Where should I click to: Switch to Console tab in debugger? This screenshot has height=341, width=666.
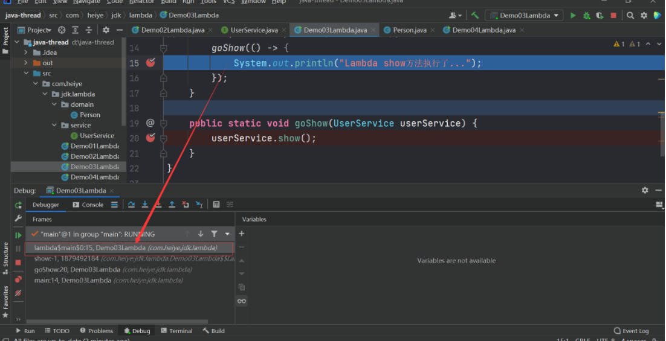pyautogui.click(x=88, y=205)
